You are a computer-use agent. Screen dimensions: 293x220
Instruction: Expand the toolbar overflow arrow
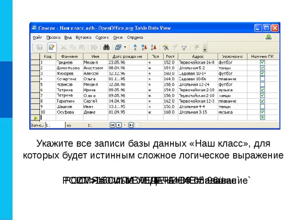[205, 50]
